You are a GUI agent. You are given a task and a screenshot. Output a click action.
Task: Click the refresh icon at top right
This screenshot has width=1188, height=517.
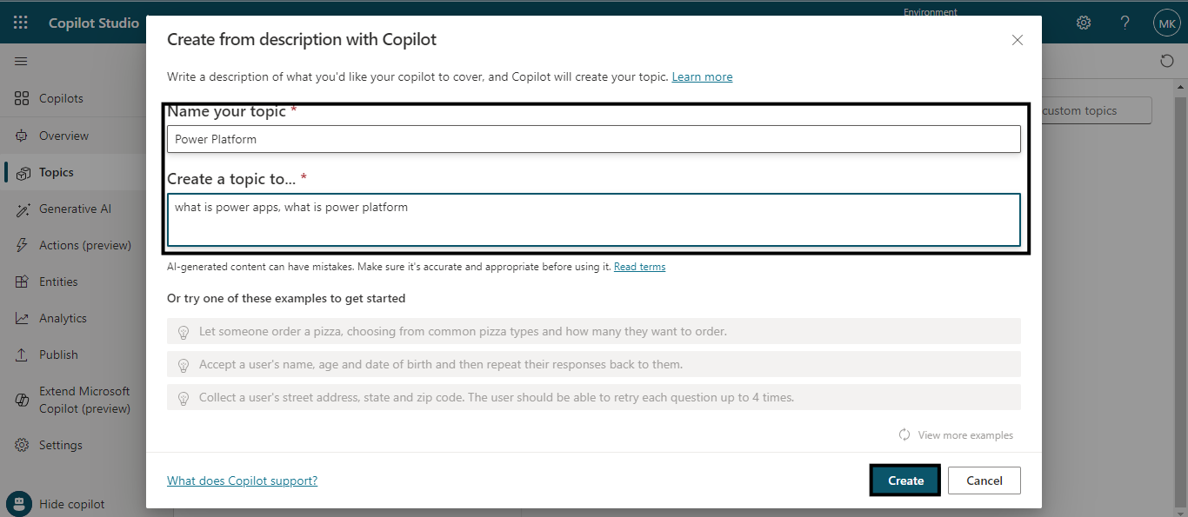(1167, 61)
